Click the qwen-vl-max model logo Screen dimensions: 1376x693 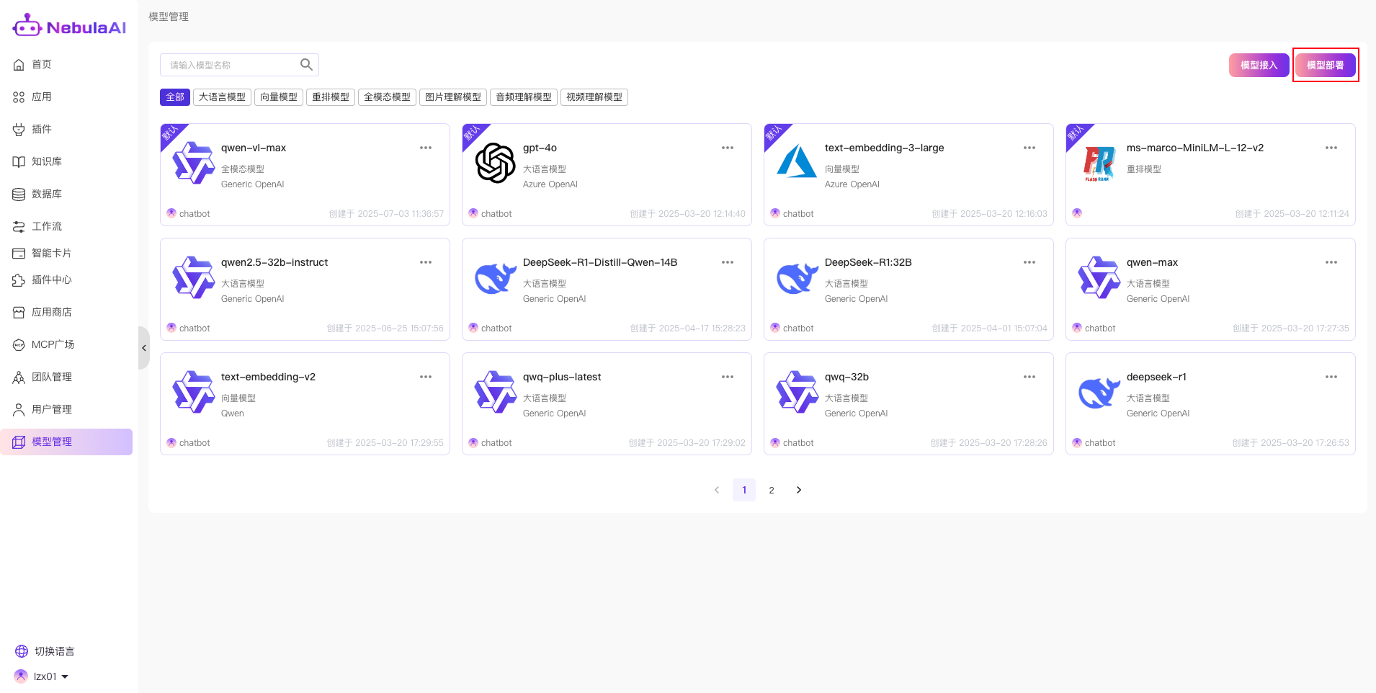tap(194, 163)
